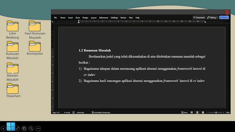
Task: Click the italic word framework in item 1
Action: [185, 69]
